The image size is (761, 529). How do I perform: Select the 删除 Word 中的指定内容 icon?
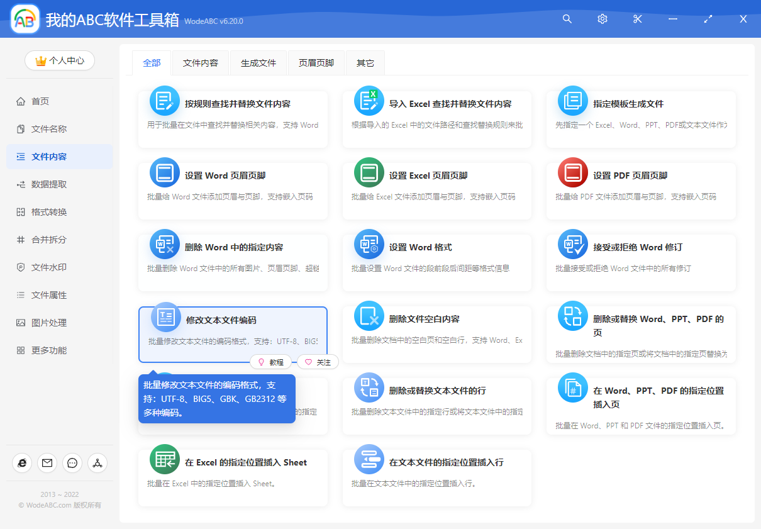click(165, 245)
